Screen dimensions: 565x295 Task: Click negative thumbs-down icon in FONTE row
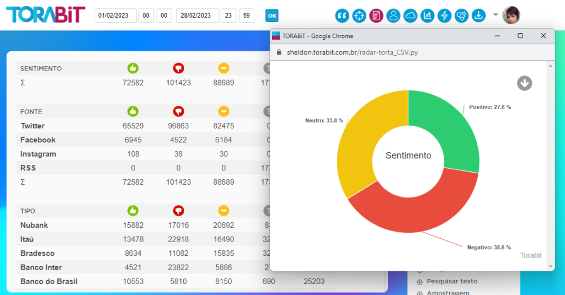[x=178, y=111]
